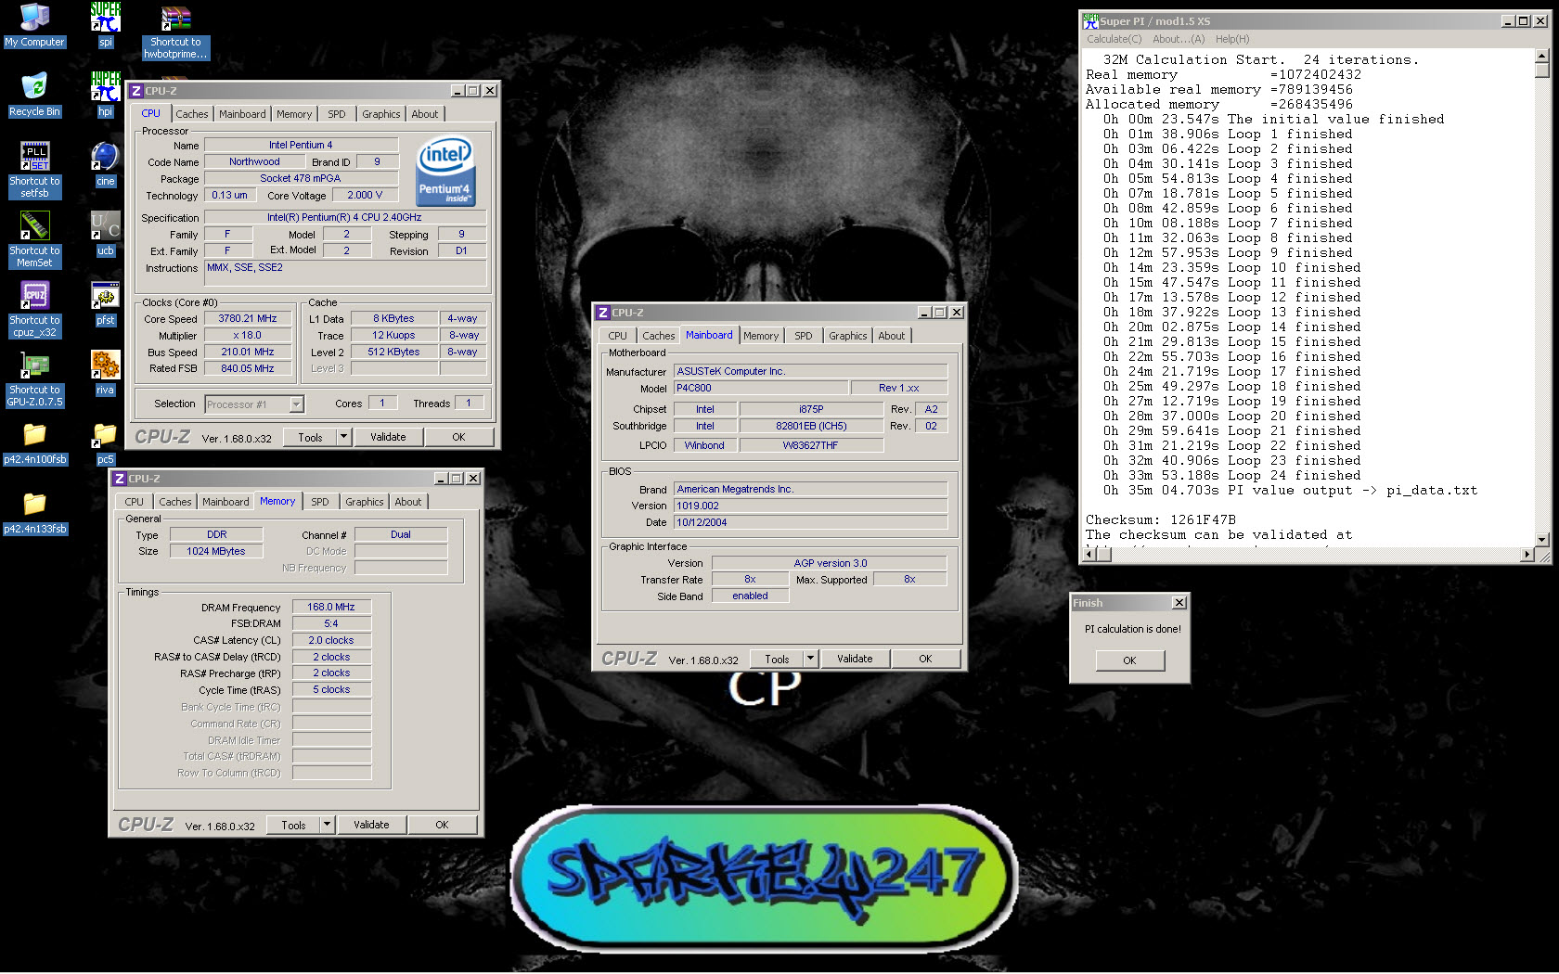Click Validate in CPU-Z Mainboard window

[x=855, y=659]
